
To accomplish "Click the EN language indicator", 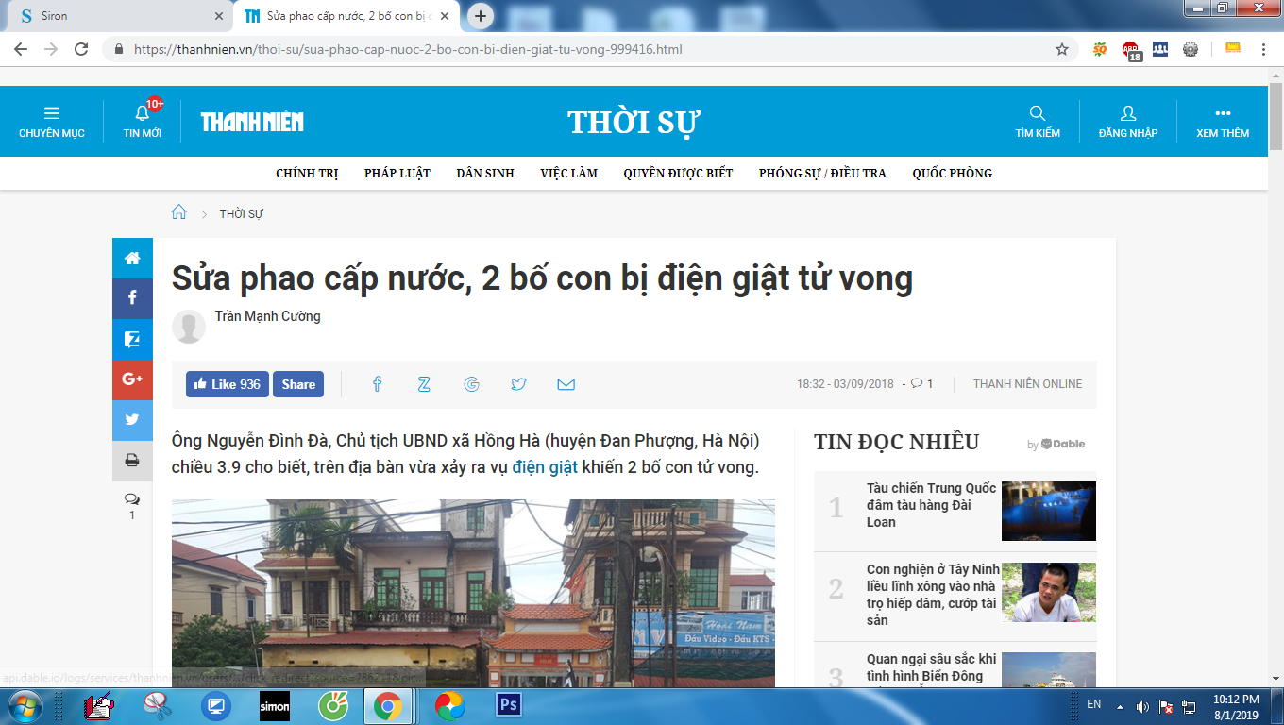I will tap(1094, 704).
